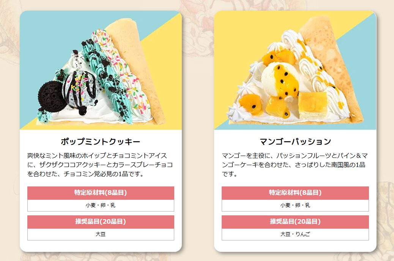
Task: Select the マンゴーパッション title text
Action: click(x=295, y=142)
